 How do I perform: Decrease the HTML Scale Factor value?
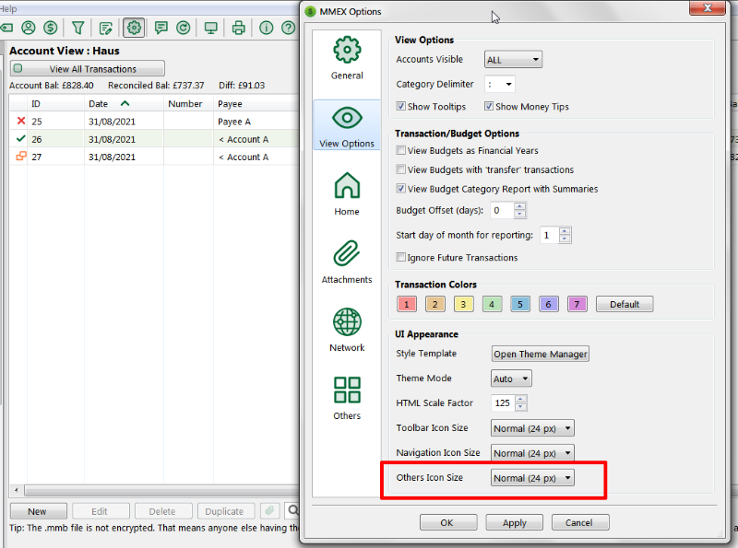pyautogui.click(x=520, y=407)
